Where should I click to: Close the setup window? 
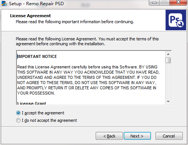pyautogui.click(x=178, y=2)
